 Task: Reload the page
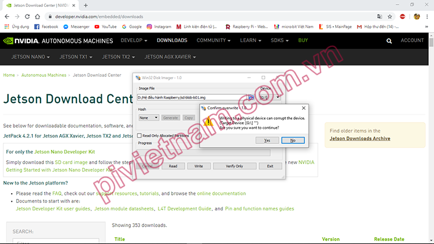coord(27,17)
